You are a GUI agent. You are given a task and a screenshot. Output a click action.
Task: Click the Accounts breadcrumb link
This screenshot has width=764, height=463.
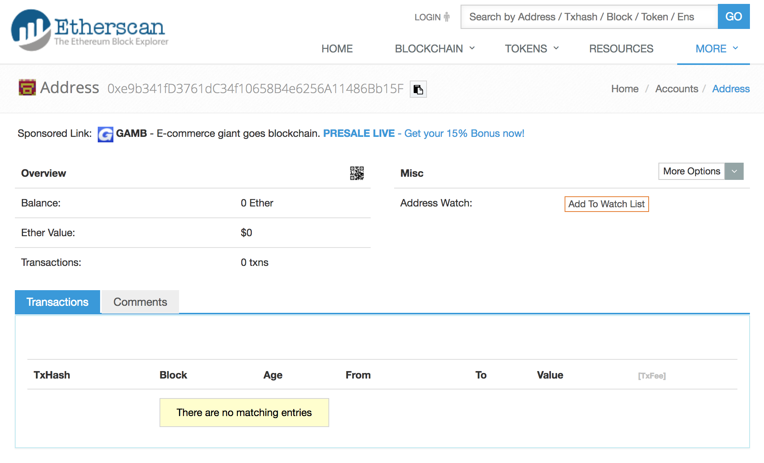point(676,89)
